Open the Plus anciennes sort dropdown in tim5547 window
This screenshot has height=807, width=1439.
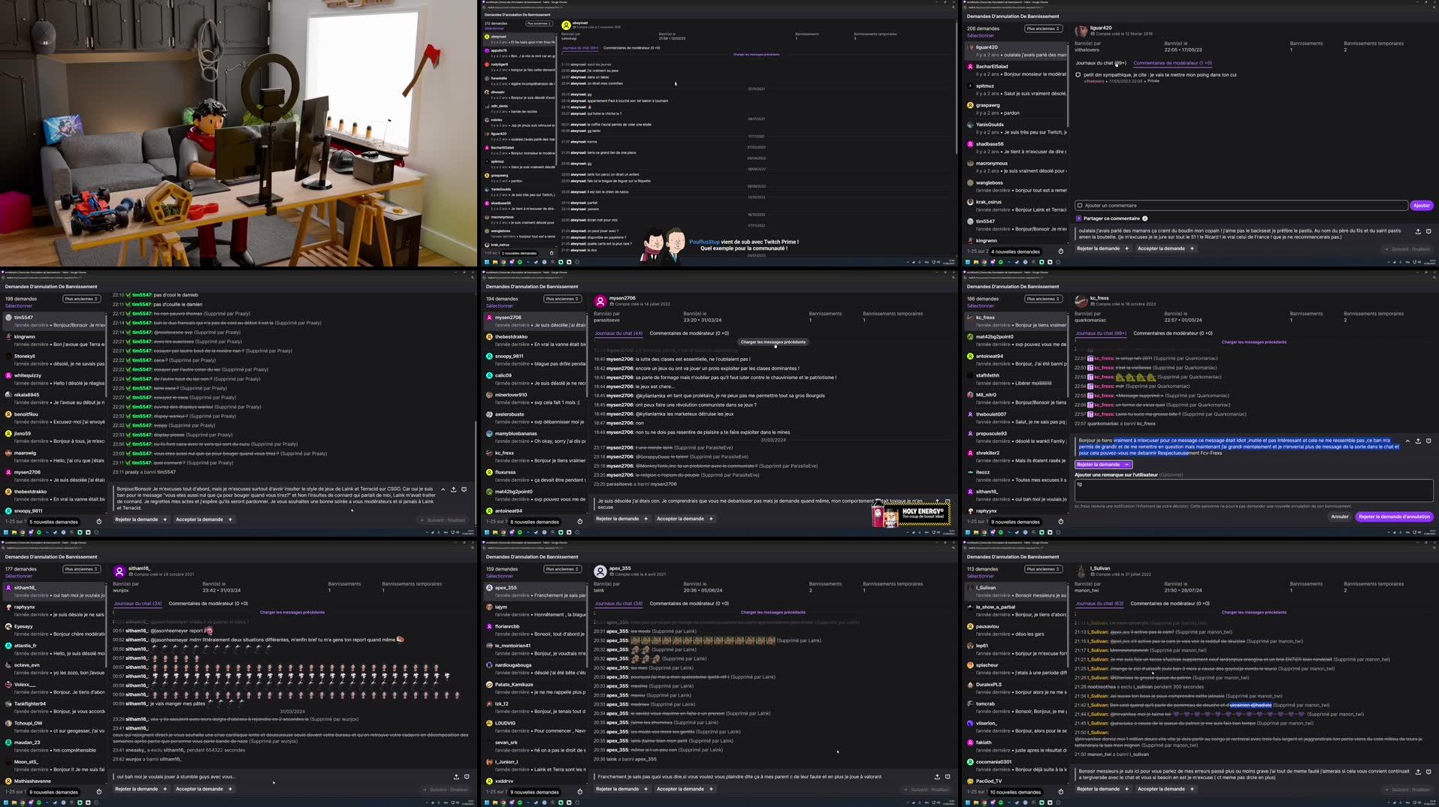pos(82,299)
